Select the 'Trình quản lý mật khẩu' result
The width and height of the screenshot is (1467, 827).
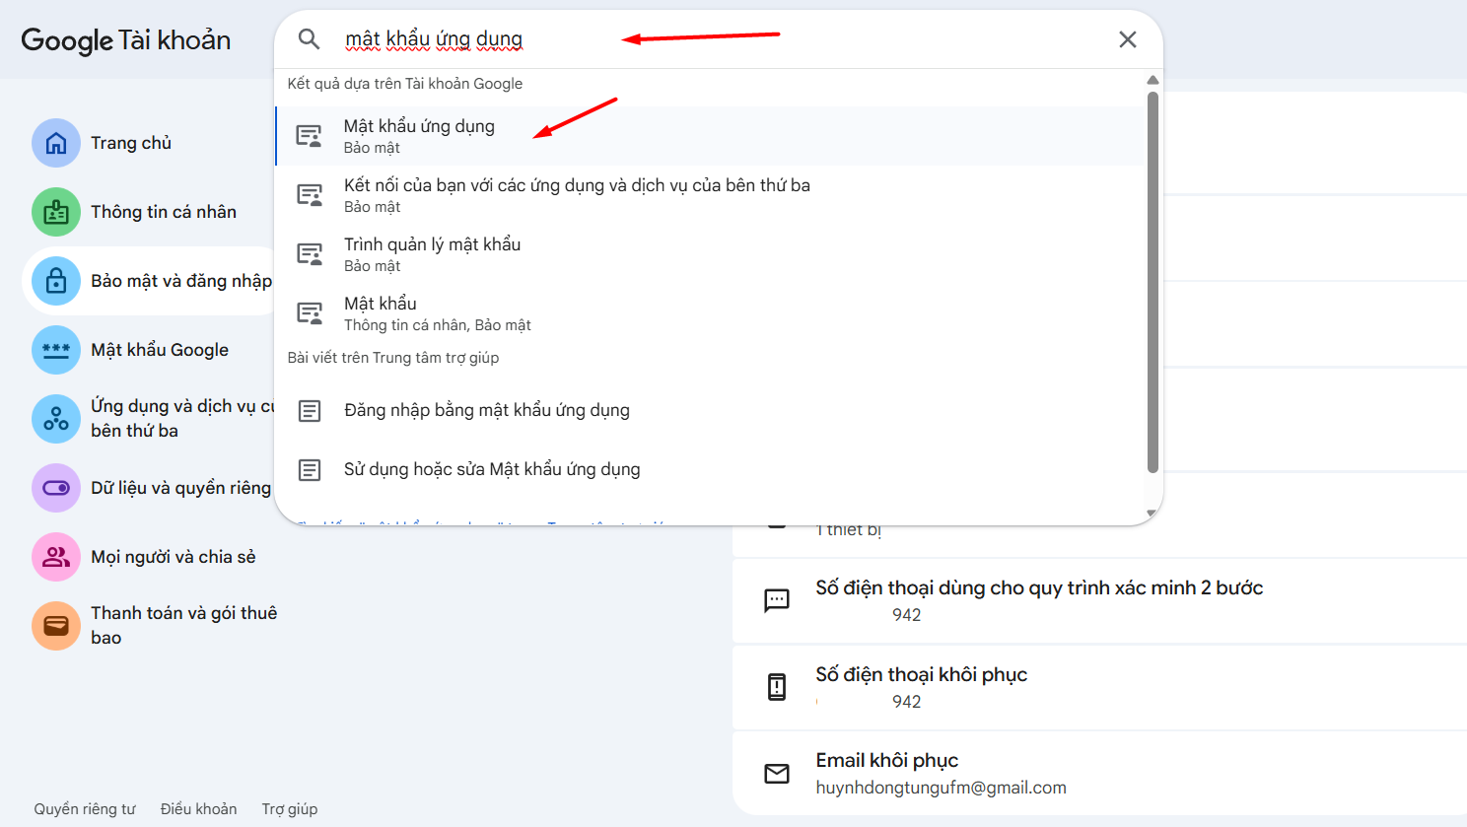[x=710, y=254]
